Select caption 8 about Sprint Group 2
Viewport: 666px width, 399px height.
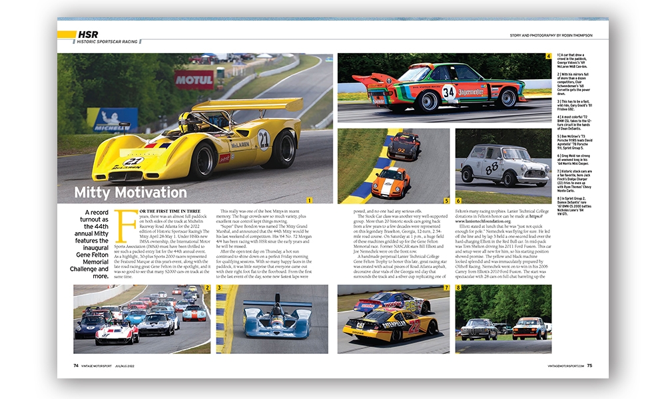pos(574,206)
